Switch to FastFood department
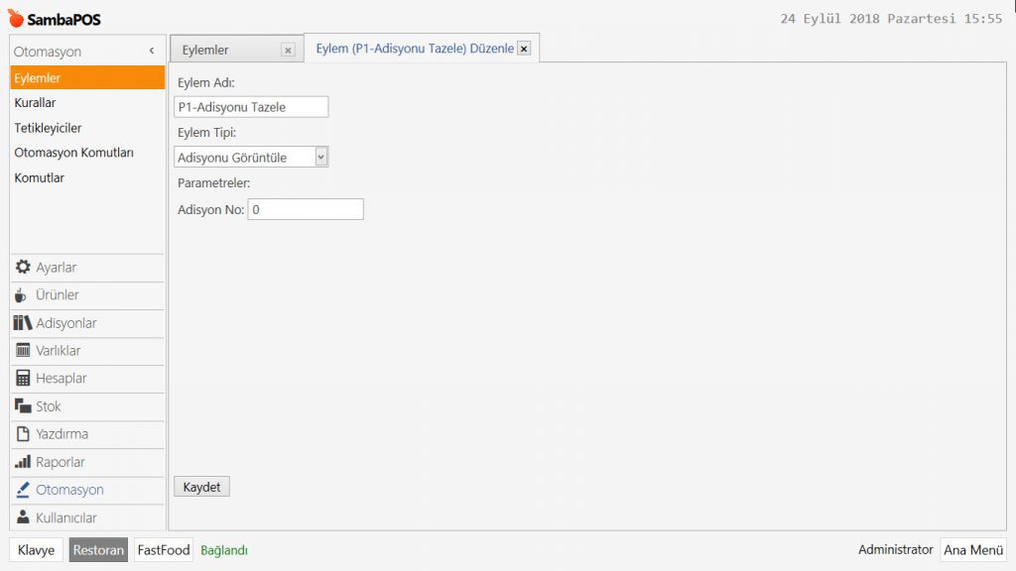The height and width of the screenshot is (571, 1016). [163, 550]
